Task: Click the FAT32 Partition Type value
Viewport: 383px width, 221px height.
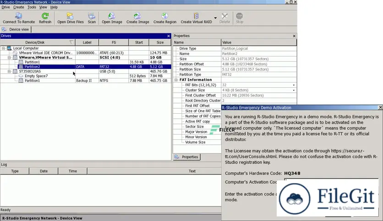Action: 227,74
